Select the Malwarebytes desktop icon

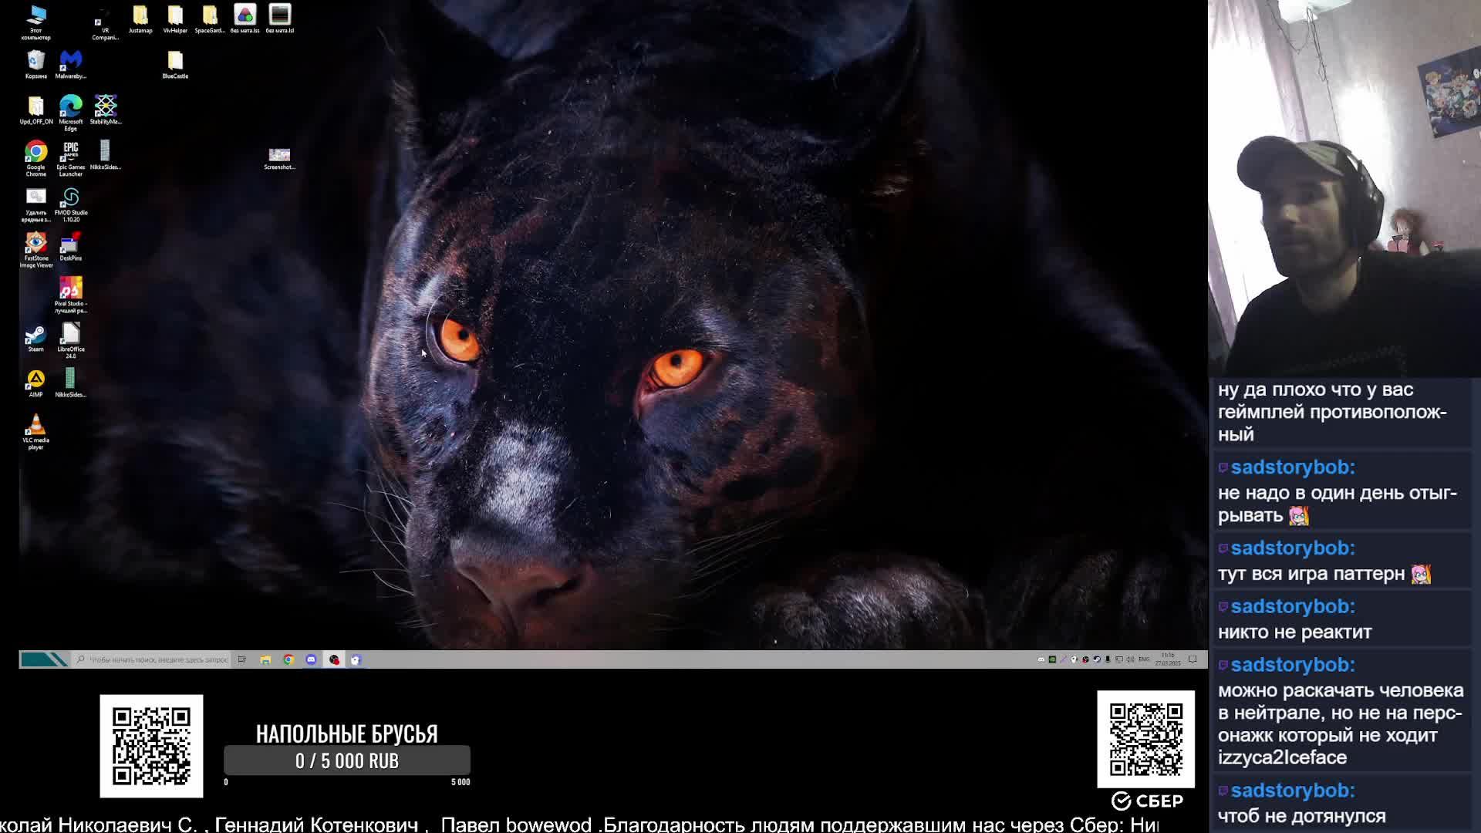click(70, 61)
